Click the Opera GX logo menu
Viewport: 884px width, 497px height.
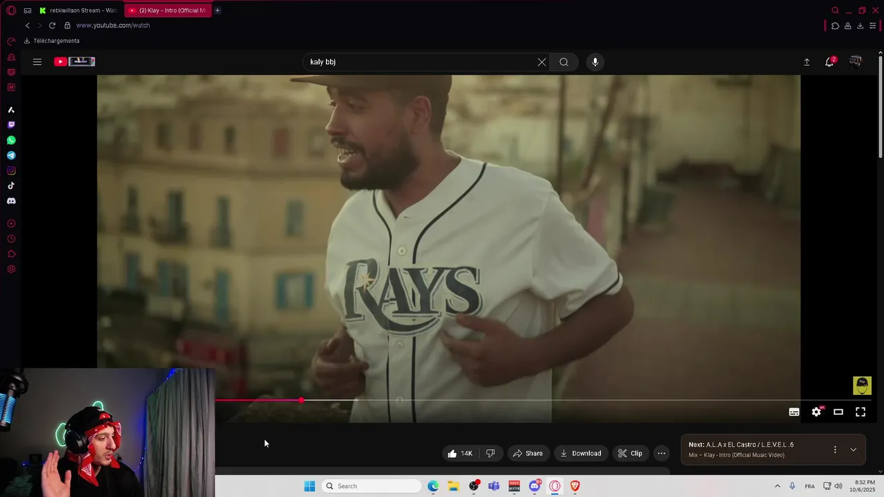point(11,10)
